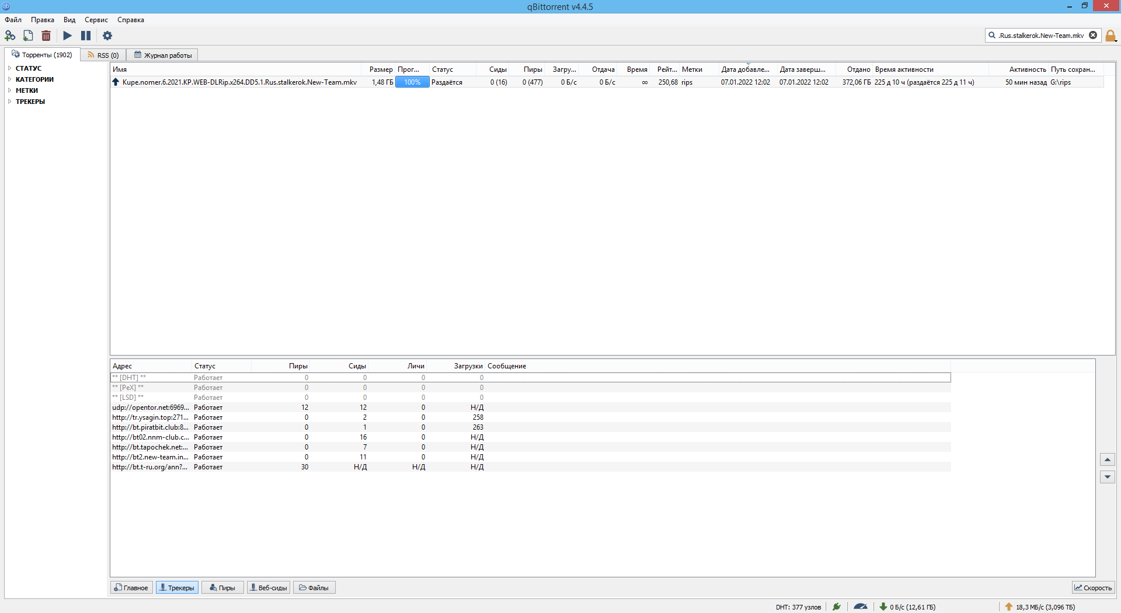This screenshot has width=1121, height=613.
Task: Click the padlock lock-UI icon
Action: click(1110, 36)
